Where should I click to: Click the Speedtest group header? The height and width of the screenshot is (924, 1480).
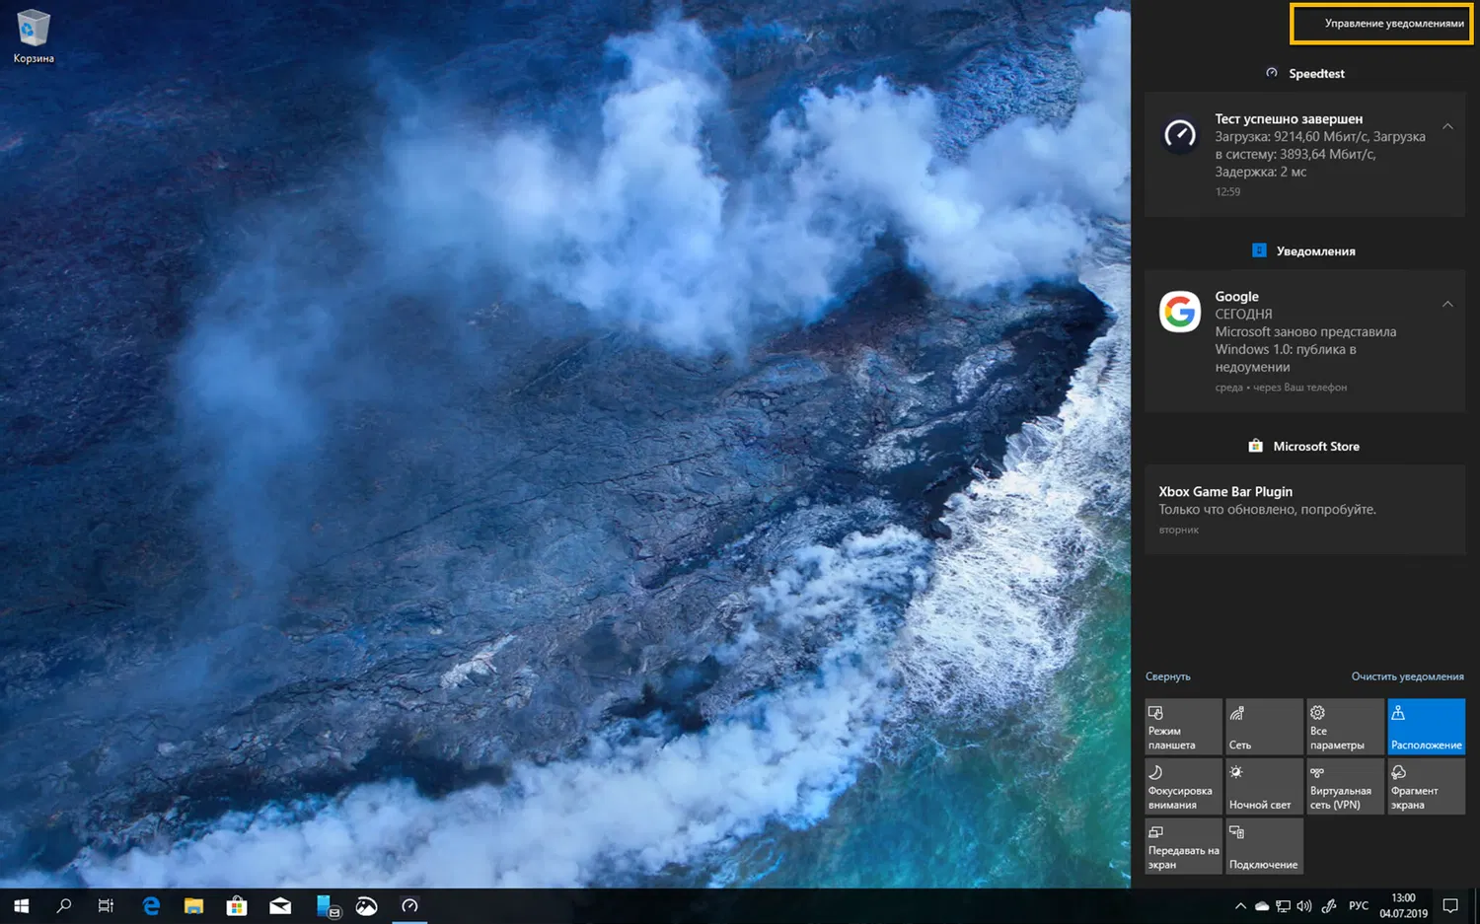1304,73
